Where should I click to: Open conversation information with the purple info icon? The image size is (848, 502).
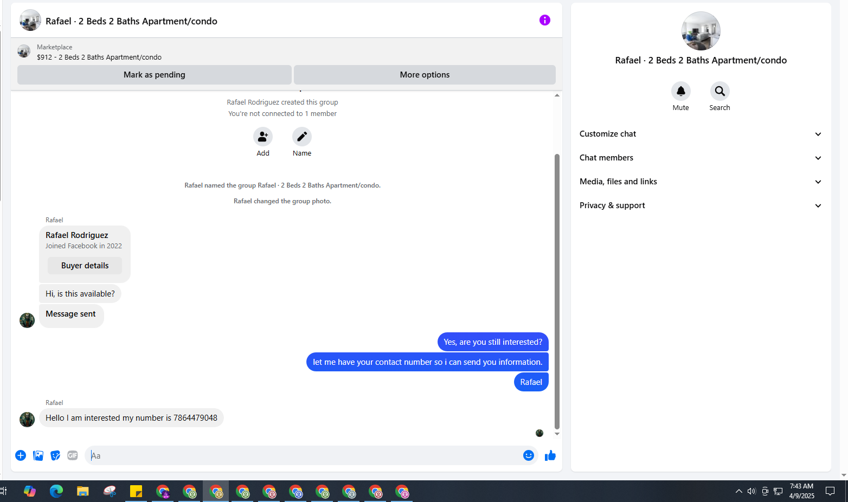point(545,20)
